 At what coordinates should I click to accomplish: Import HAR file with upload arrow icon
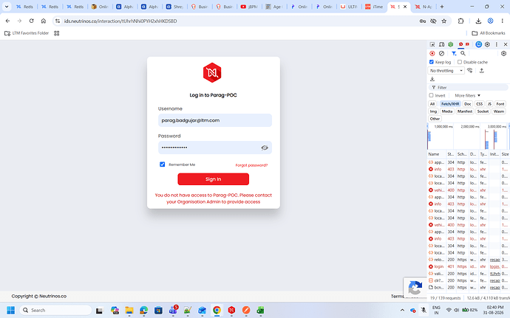coord(482,71)
